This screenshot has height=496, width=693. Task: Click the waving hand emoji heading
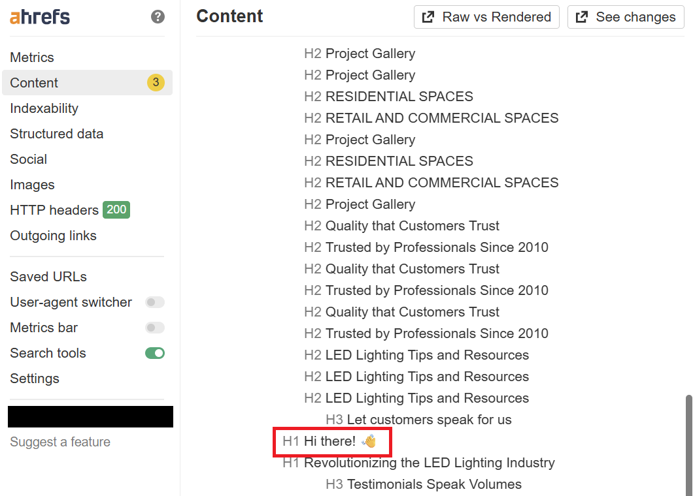(x=369, y=441)
